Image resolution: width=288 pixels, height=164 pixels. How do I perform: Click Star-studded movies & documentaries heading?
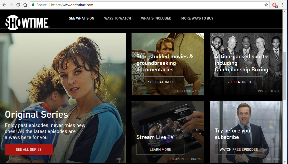click(165, 63)
